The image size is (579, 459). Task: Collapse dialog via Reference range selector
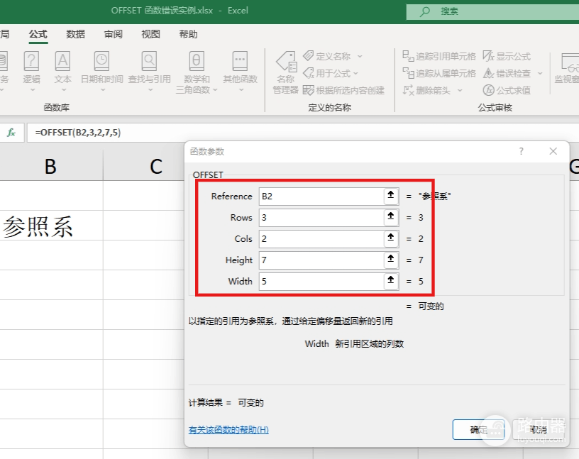[391, 195]
